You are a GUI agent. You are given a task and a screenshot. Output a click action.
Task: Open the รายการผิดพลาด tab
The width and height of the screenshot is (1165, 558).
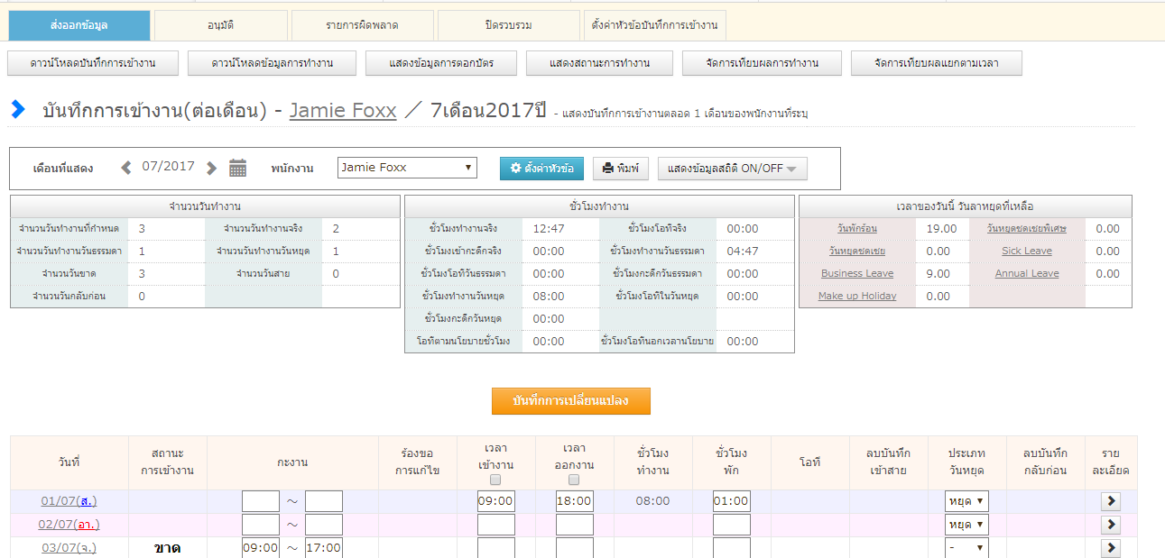pos(362,25)
